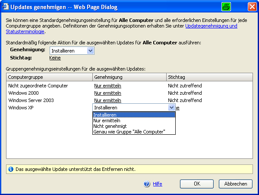This screenshot has width=259, height=195.
Task: Open the Genehmigung dropdown for Alle Computer
Action: click(x=90, y=51)
